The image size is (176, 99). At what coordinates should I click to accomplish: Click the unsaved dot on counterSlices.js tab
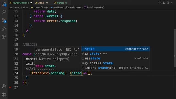[31, 3]
